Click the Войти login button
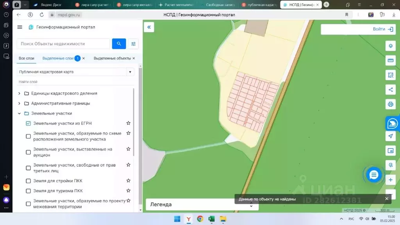 [383, 29]
